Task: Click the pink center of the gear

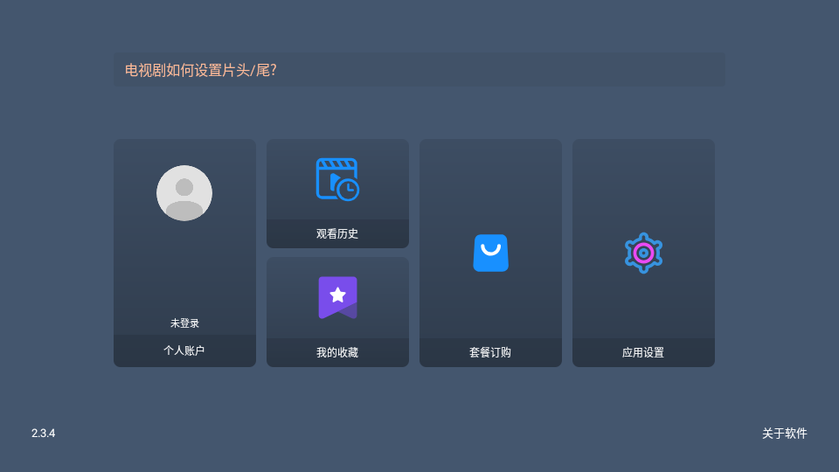Action: [643, 253]
